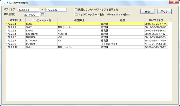Select IP address cell 172.2.2.1
Image resolution: width=180 pixels, height=106 pixels.
point(16,24)
